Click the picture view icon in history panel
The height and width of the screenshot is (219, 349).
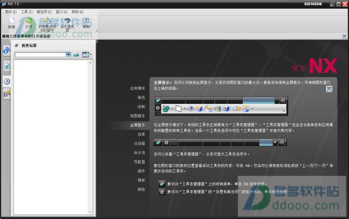click(86, 55)
